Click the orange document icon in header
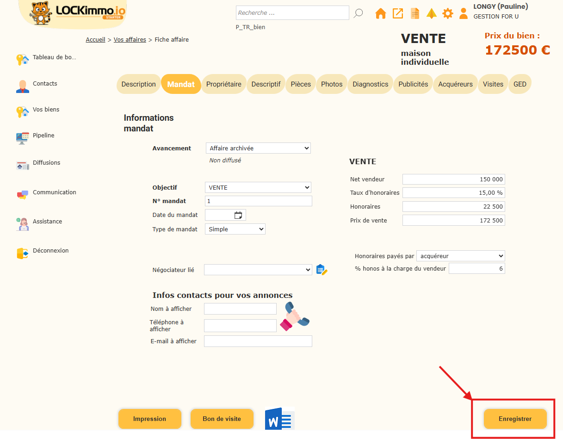Viewport: 563px width, 439px height. point(415,13)
